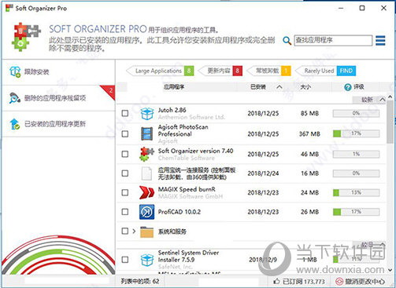Click the Soft Organizer 7.40 row icon
Viewport: 396px width, 288px height.
coord(147,154)
